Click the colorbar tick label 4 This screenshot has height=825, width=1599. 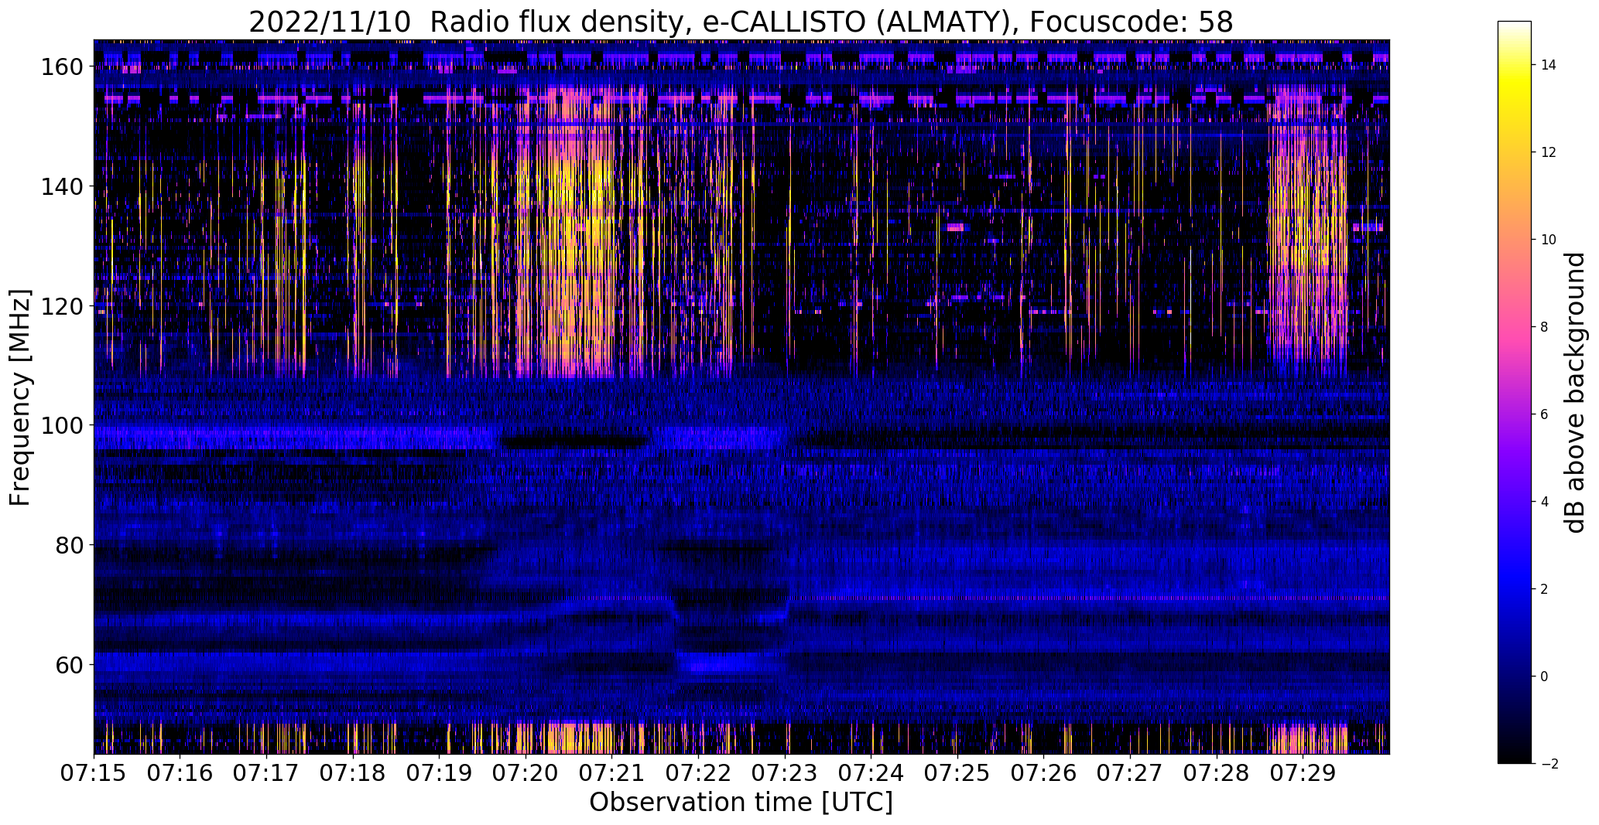coord(1545,502)
